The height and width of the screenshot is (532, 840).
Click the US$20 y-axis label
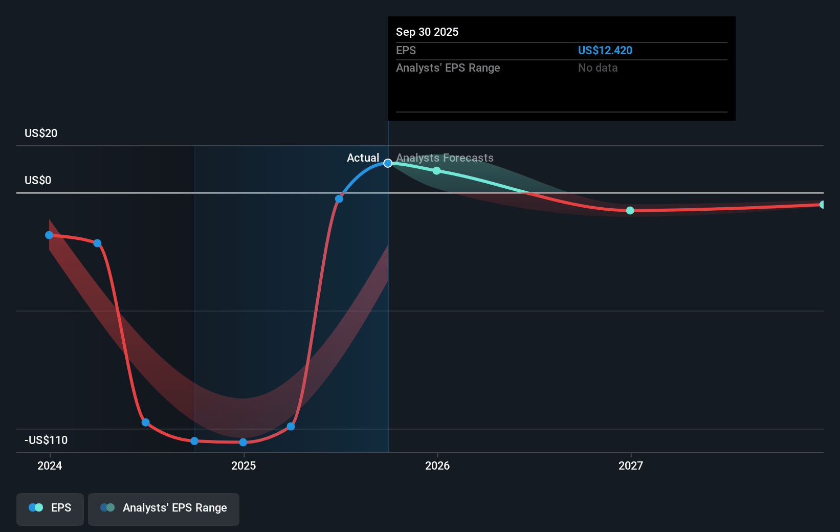pyautogui.click(x=41, y=134)
